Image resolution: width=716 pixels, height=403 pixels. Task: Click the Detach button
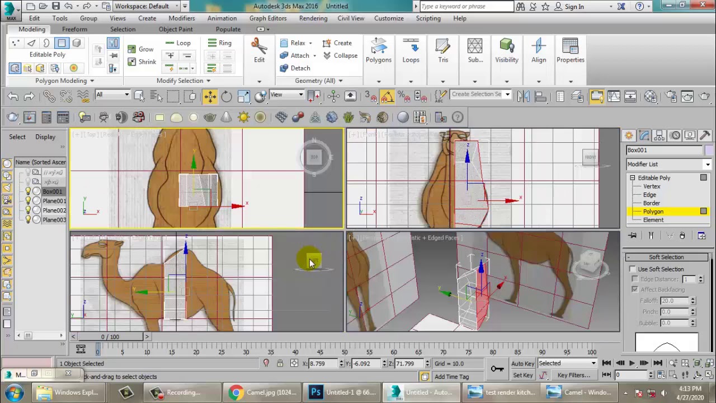pyautogui.click(x=295, y=68)
